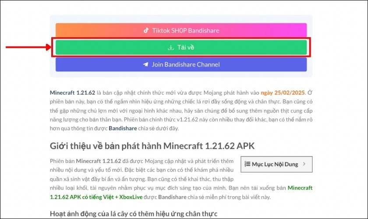Open the Tiktok SHOP Bandishare button
This screenshot has width=368, height=219.
tap(181, 31)
